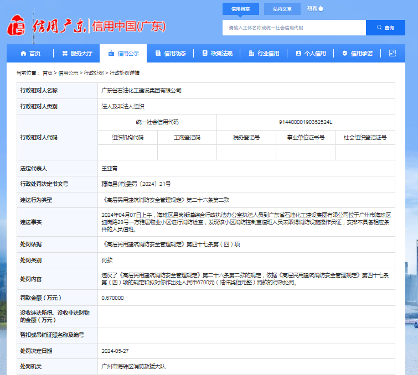Click the legal representative 王亚青
Screen dimensions: 418x375
tap(109, 168)
